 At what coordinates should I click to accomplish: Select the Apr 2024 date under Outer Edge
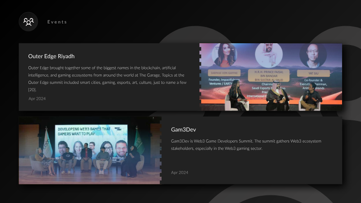point(37,98)
